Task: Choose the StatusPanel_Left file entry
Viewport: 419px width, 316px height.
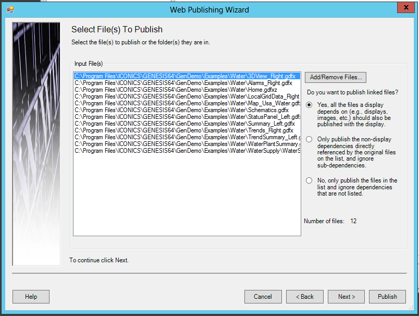Action: pos(186,117)
